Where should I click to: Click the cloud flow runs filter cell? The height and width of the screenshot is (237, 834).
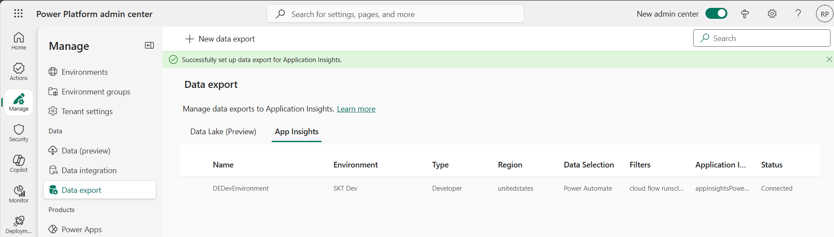tap(656, 188)
